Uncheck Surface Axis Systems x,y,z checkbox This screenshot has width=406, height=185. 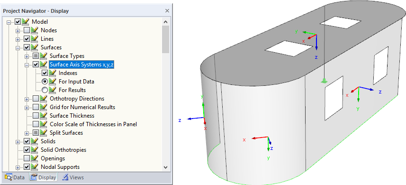[36, 65]
